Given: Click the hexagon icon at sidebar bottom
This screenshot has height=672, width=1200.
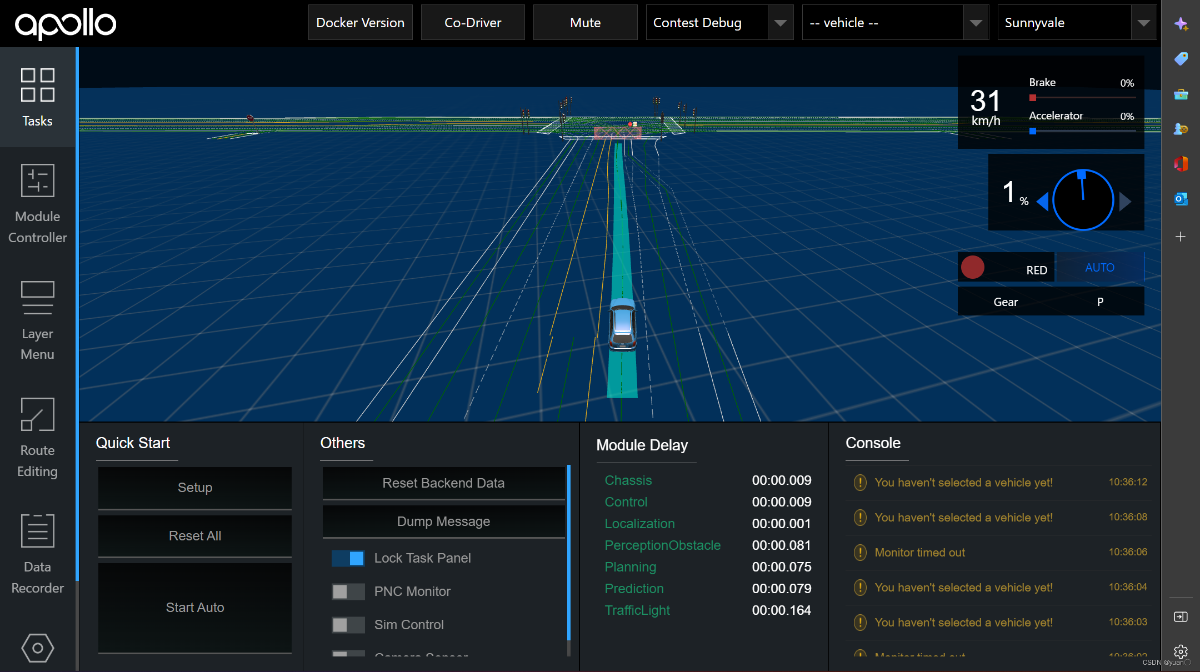Looking at the screenshot, I should (x=37, y=648).
